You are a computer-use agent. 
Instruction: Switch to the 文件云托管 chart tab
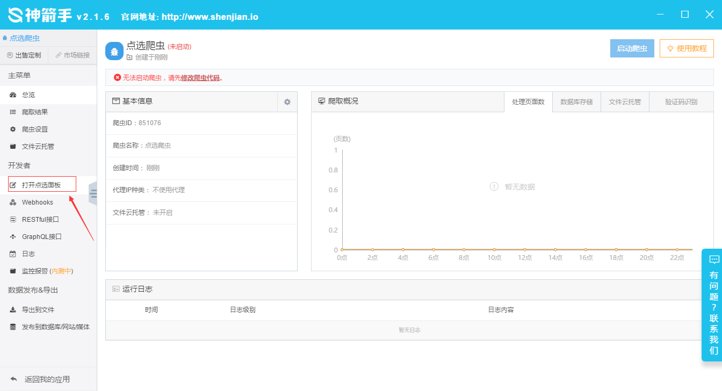pos(625,102)
